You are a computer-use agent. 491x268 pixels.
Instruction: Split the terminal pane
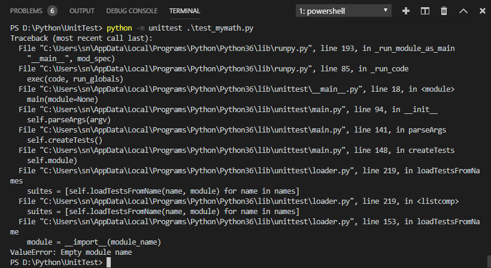click(425, 11)
